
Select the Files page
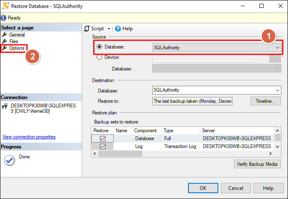click(14, 41)
